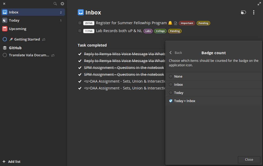The height and width of the screenshot is (166, 263).
Task: Open the search icon in the sidebar
Action: click(x=55, y=4)
